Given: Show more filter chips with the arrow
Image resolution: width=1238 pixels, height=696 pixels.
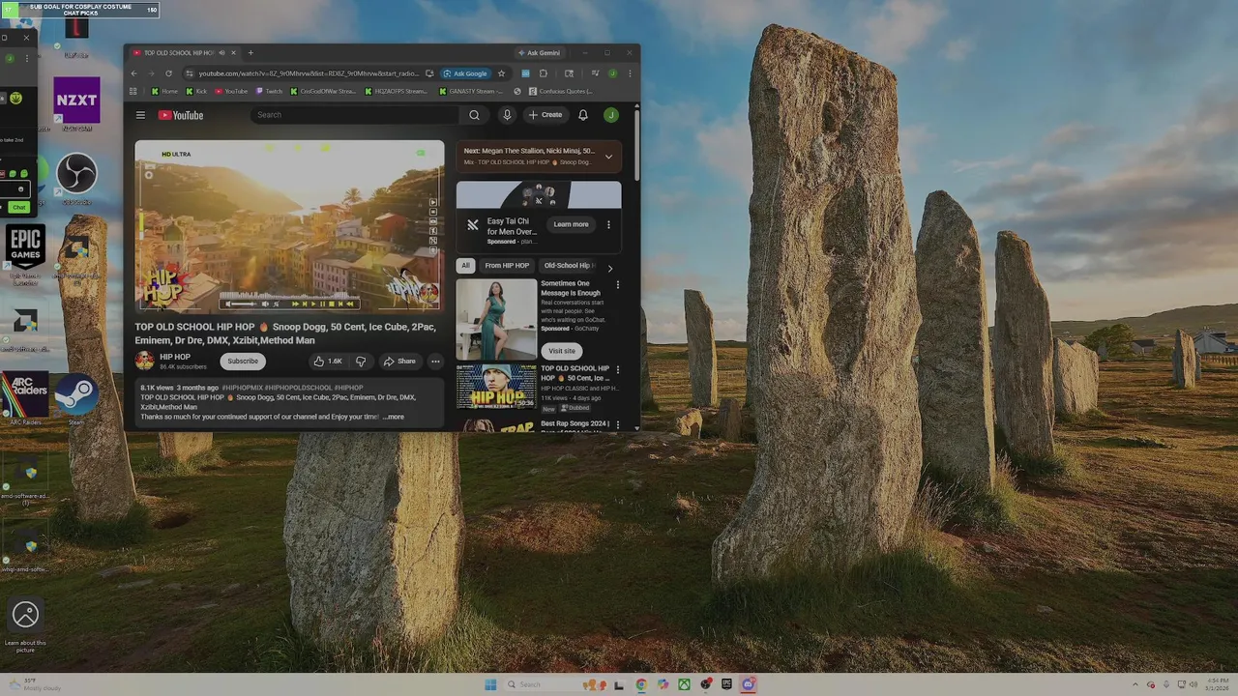Looking at the screenshot, I should point(609,268).
